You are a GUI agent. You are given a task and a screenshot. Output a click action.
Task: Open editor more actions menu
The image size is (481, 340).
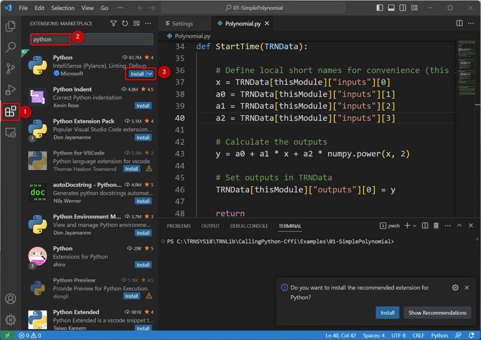(471, 23)
